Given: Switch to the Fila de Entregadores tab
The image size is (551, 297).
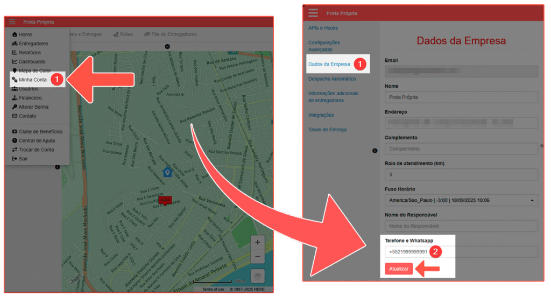Looking at the screenshot, I should [x=170, y=34].
